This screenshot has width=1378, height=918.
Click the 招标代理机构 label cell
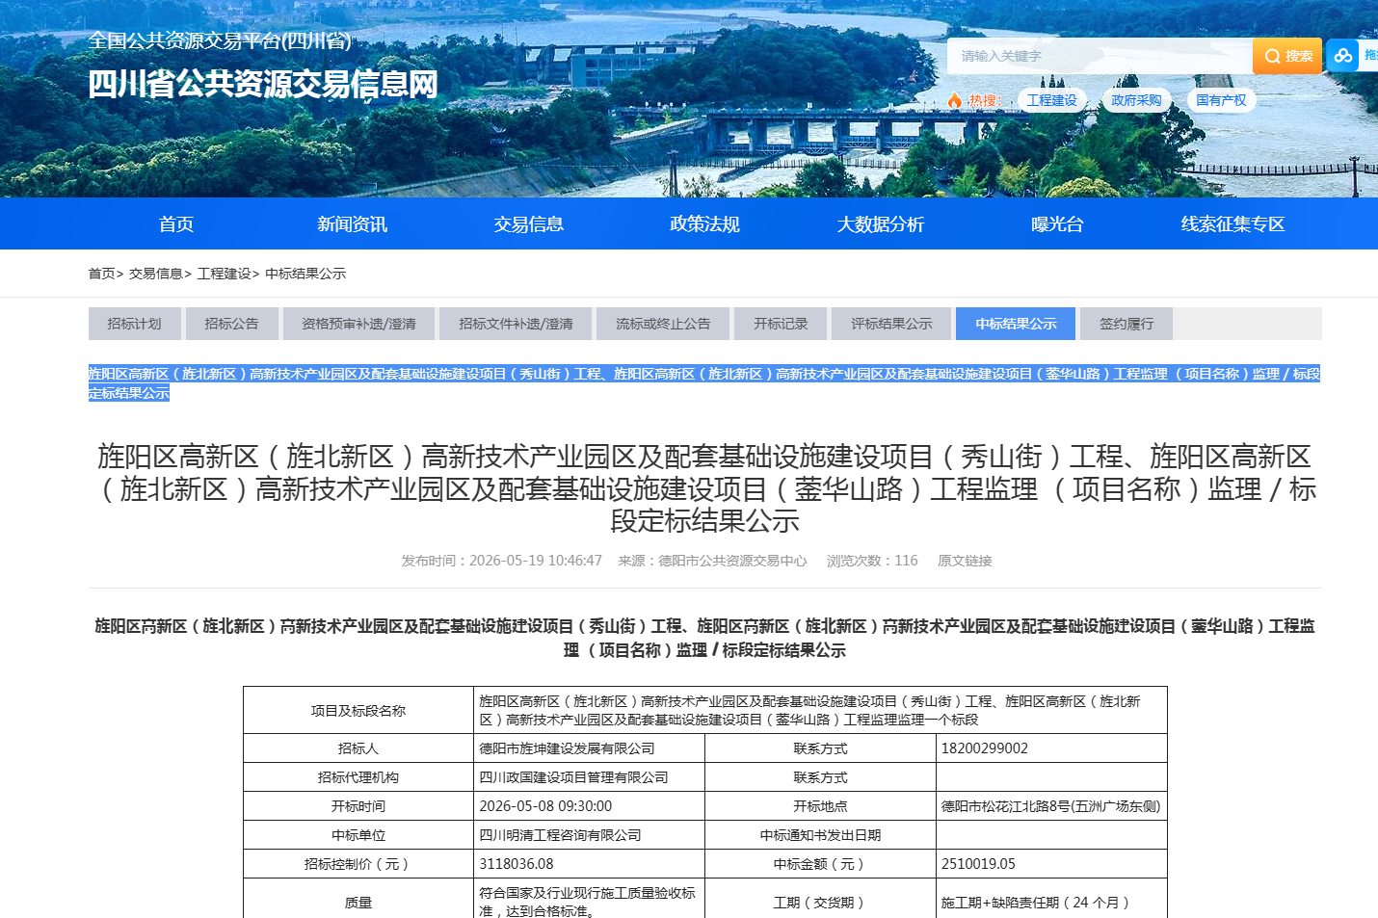358,777
